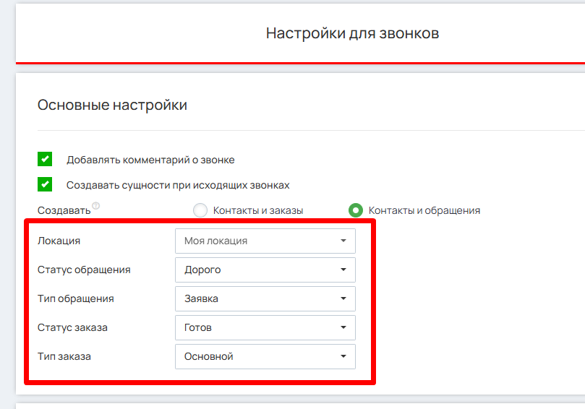Image resolution: width=585 pixels, height=409 pixels.
Task: Select the Контакты и заказы radio button
Action: [x=200, y=210]
